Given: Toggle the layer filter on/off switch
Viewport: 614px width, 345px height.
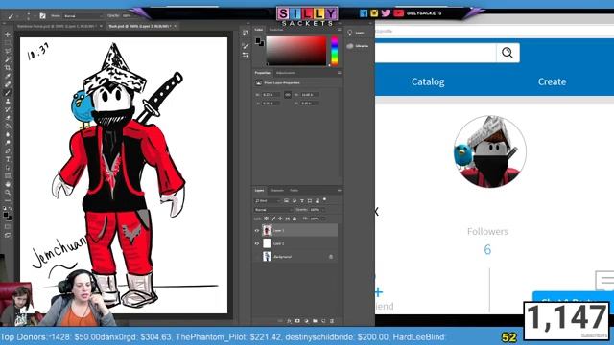Looking at the screenshot, I should point(324,200).
